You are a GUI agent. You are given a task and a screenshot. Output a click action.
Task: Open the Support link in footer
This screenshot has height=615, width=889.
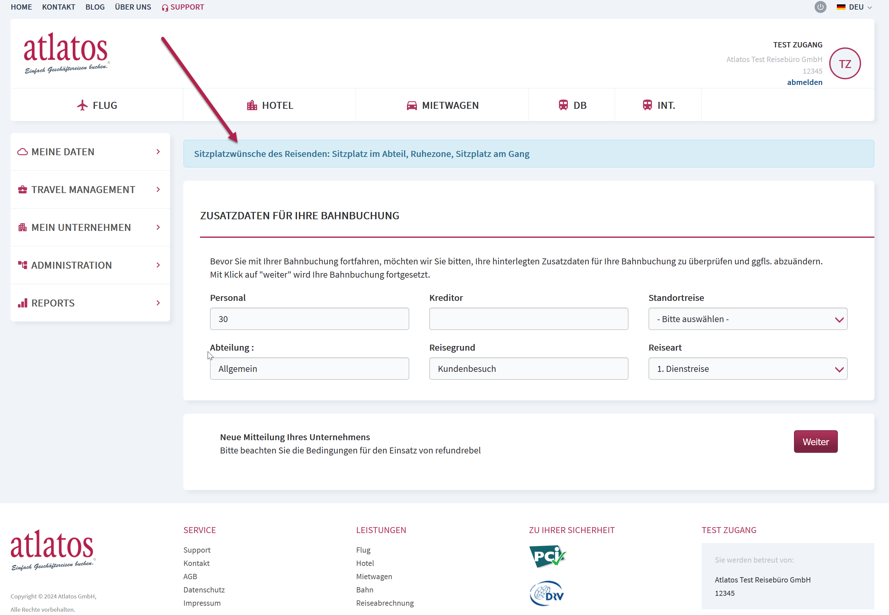tap(197, 550)
